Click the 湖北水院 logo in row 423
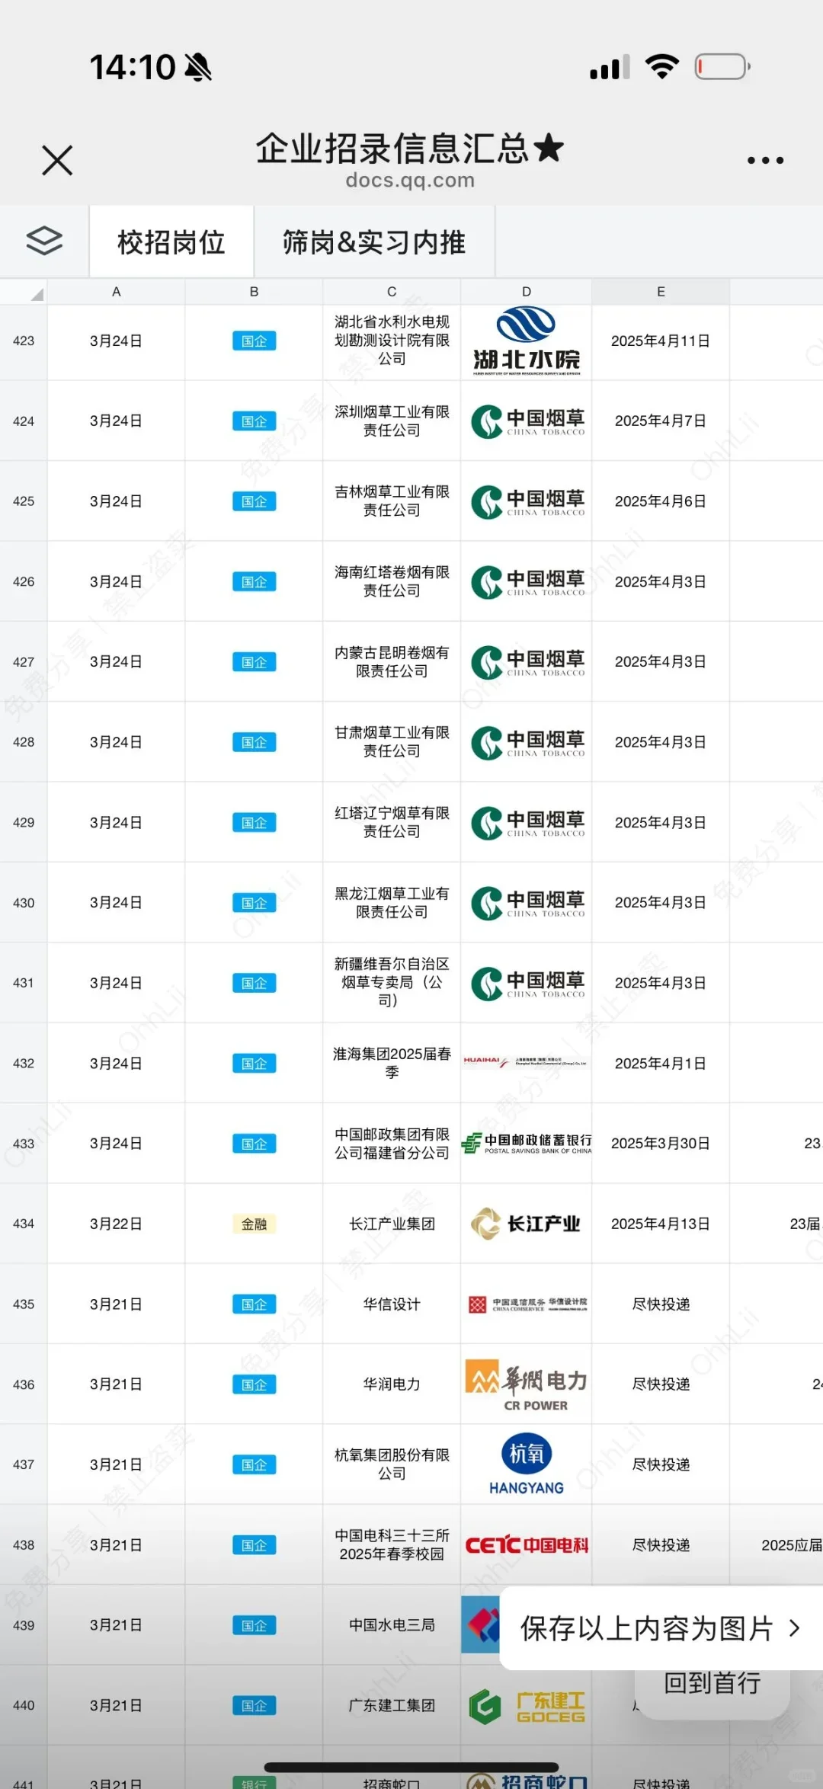The height and width of the screenshot is (1789, 823). [x=527, y=341]
